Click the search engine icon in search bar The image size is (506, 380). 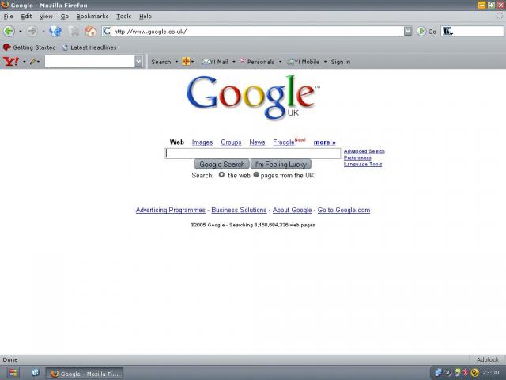click(x=447, y=32)
